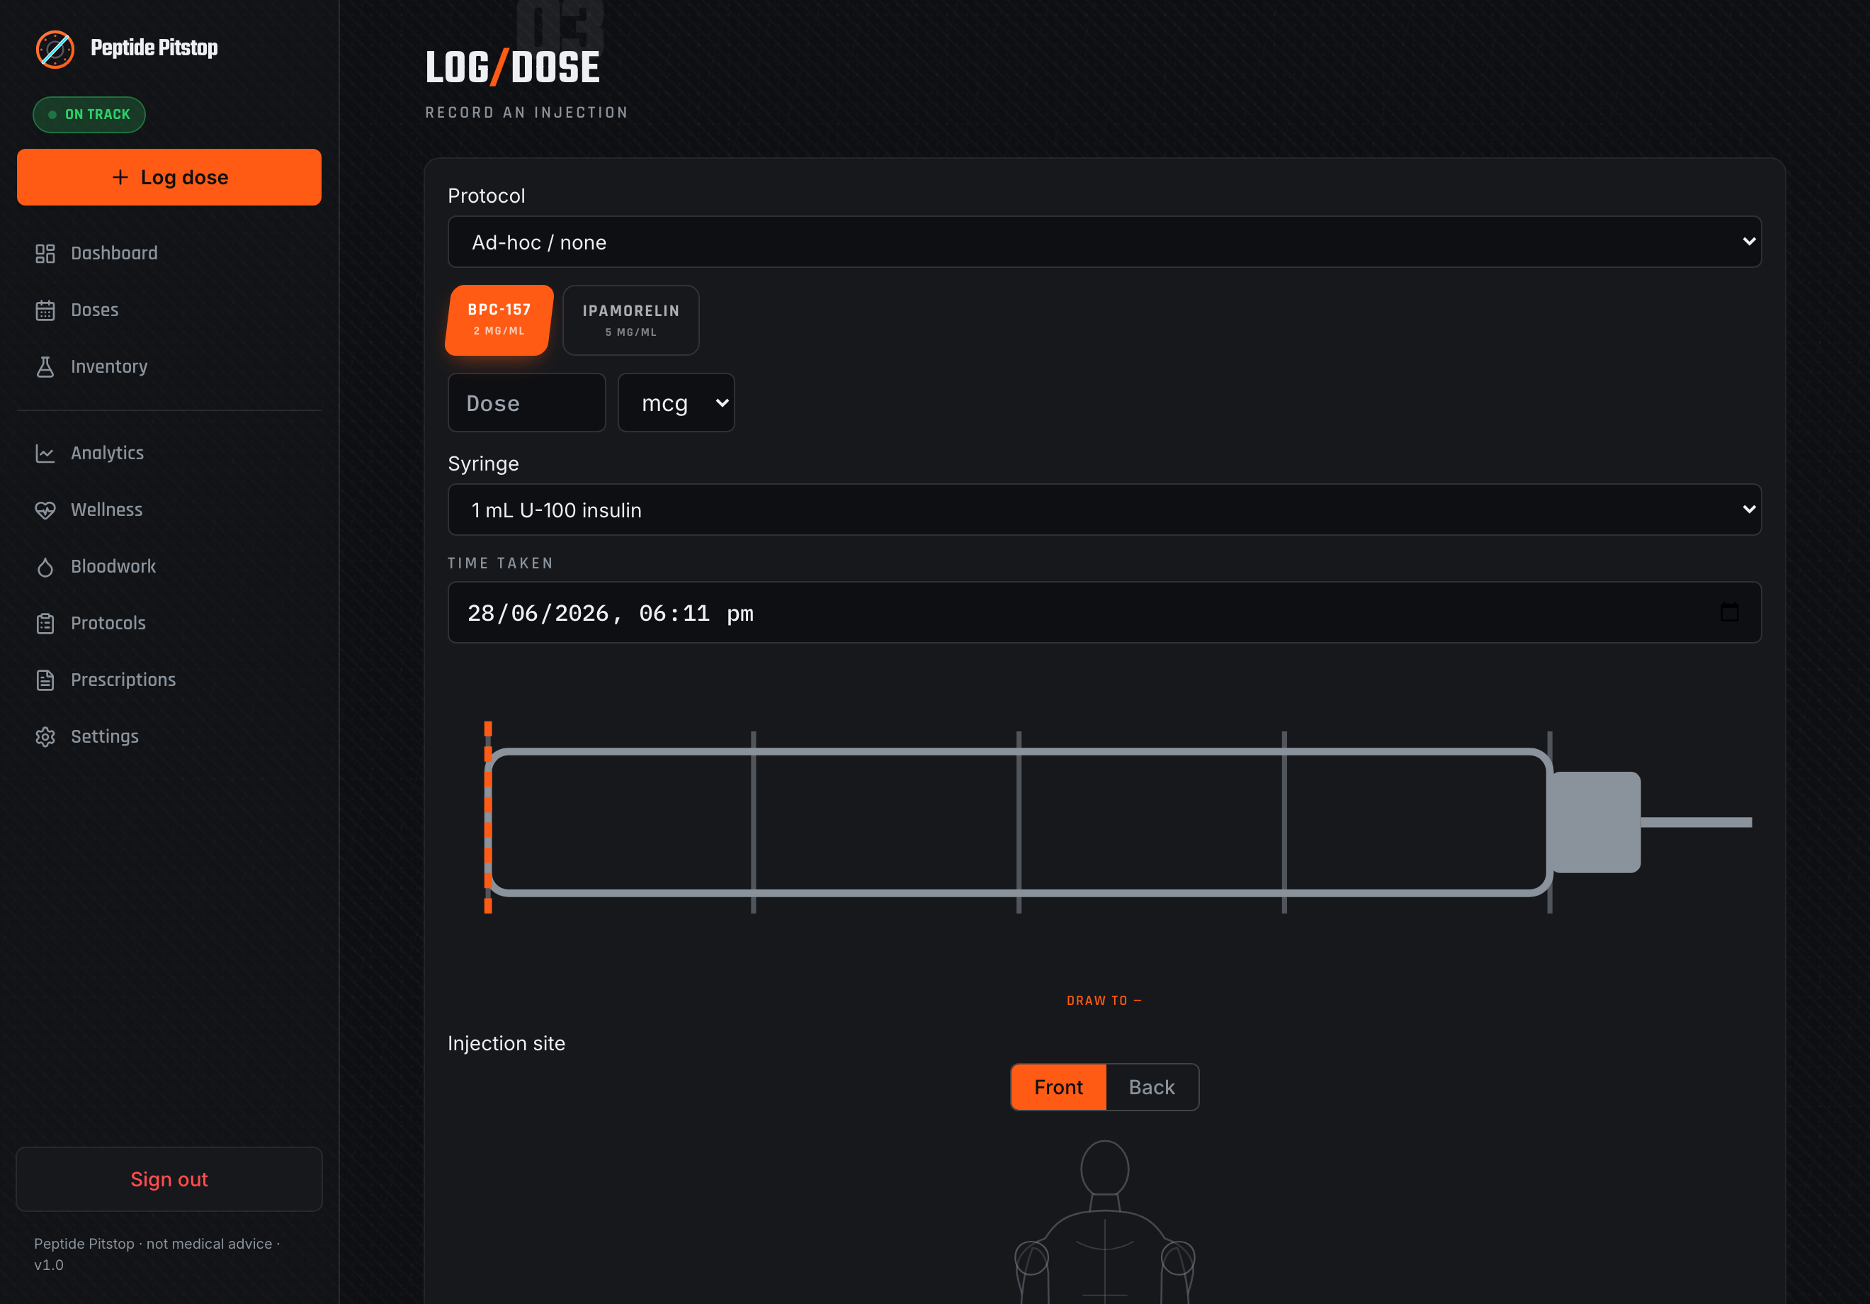
Task: Click the 'RECORD AN INJECTION' subtitle
Action: coord(526,113)
